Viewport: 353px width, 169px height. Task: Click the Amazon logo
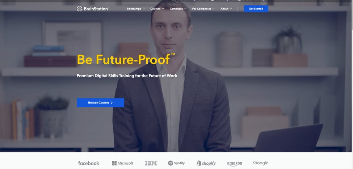click(234, 164)
